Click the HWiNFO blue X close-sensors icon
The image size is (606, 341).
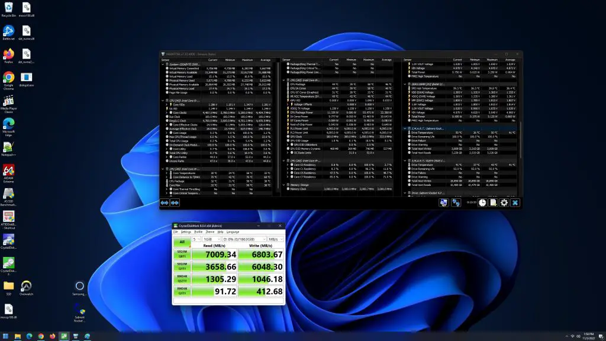[515, 202]
